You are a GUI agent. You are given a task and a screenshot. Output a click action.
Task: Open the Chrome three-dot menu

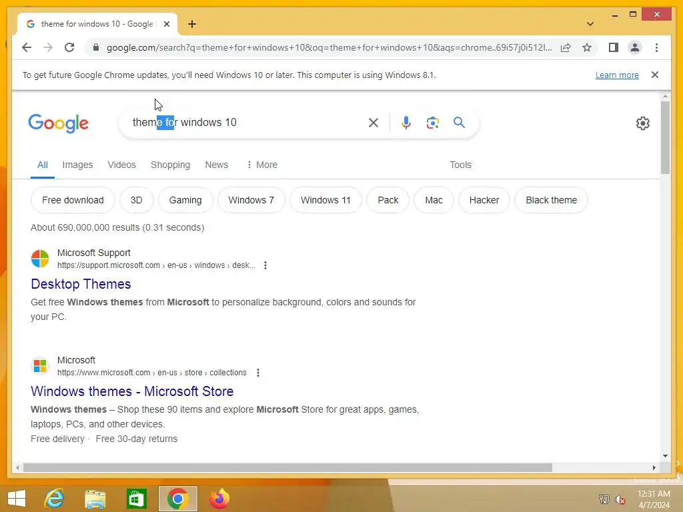(656, 47)
